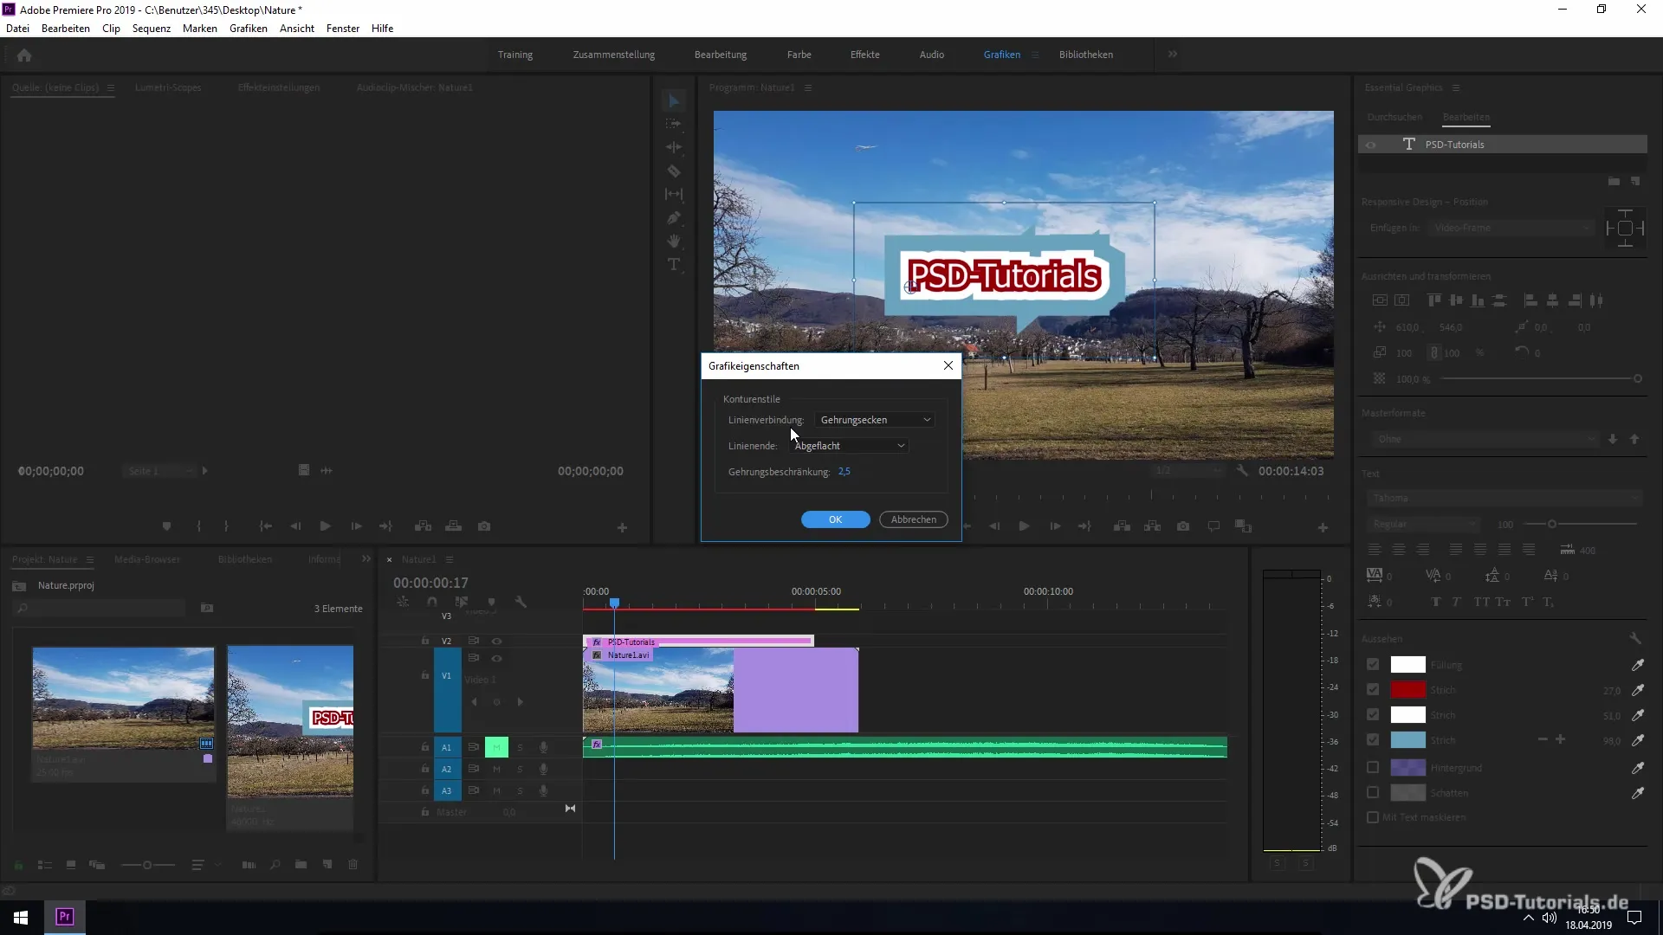
Task: Play the Program Monitor sequence
Action: click(1024, 526)
